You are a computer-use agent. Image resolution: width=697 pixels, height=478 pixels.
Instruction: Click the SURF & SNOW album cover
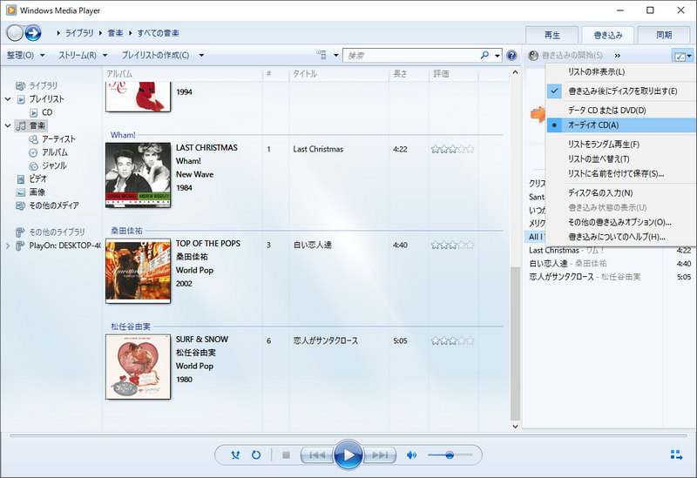click(x=139, y=367)
